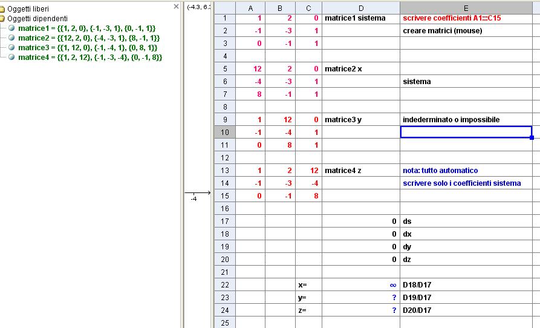Click cell E6 'sistema'
540x328 pixels.
pyautogui.click(x=466, y=82)
